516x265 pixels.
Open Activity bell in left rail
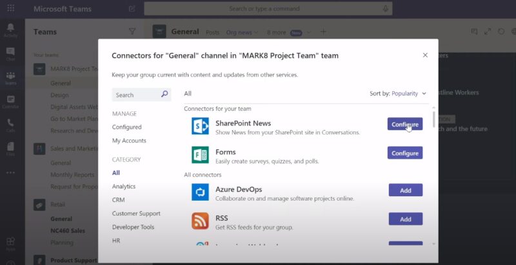click(x=10, y=30)
